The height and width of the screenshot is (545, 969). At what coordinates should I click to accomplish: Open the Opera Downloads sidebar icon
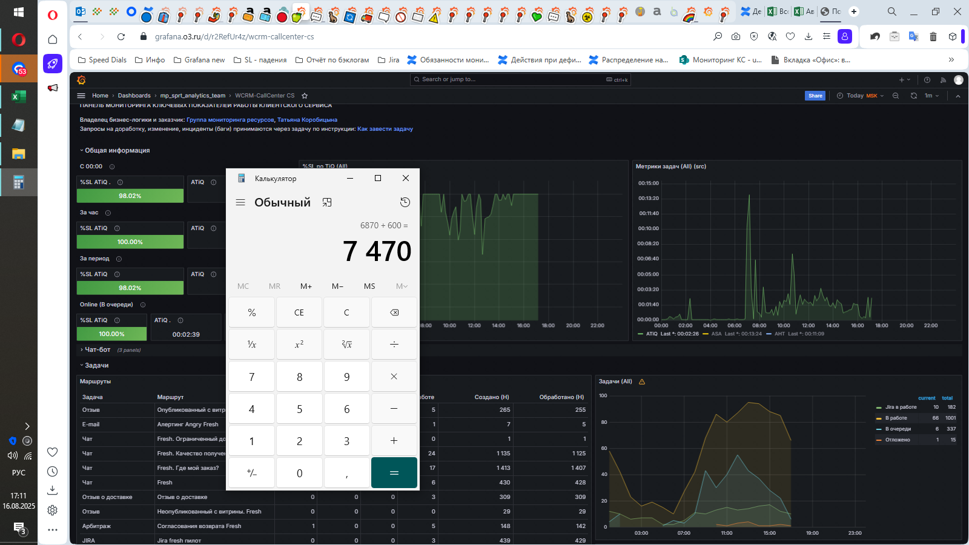(x=53, y=489)
